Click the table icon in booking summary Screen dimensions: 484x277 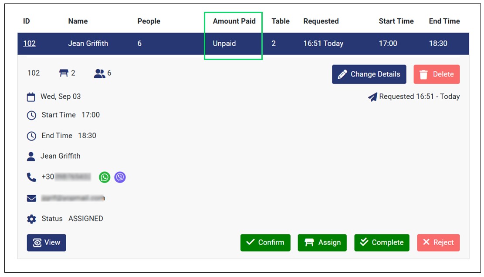coord(64,73)
